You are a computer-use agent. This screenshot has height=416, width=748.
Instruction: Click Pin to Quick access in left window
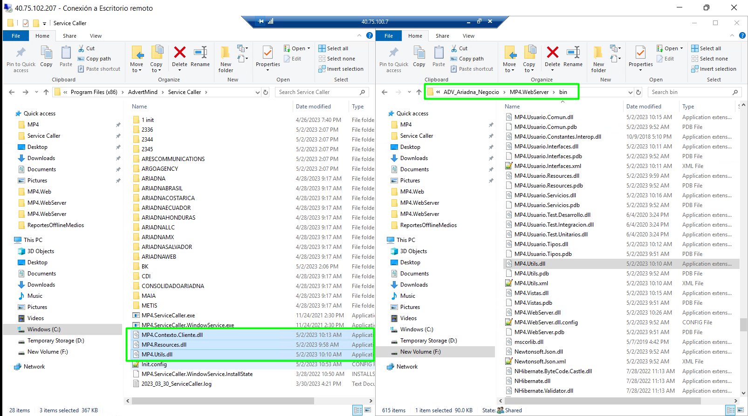(x=21, y=59)
